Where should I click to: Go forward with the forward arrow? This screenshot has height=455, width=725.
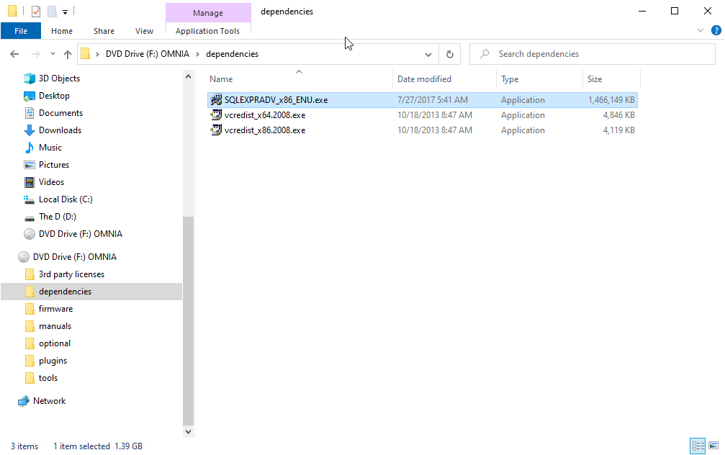[x=35, y=54]
